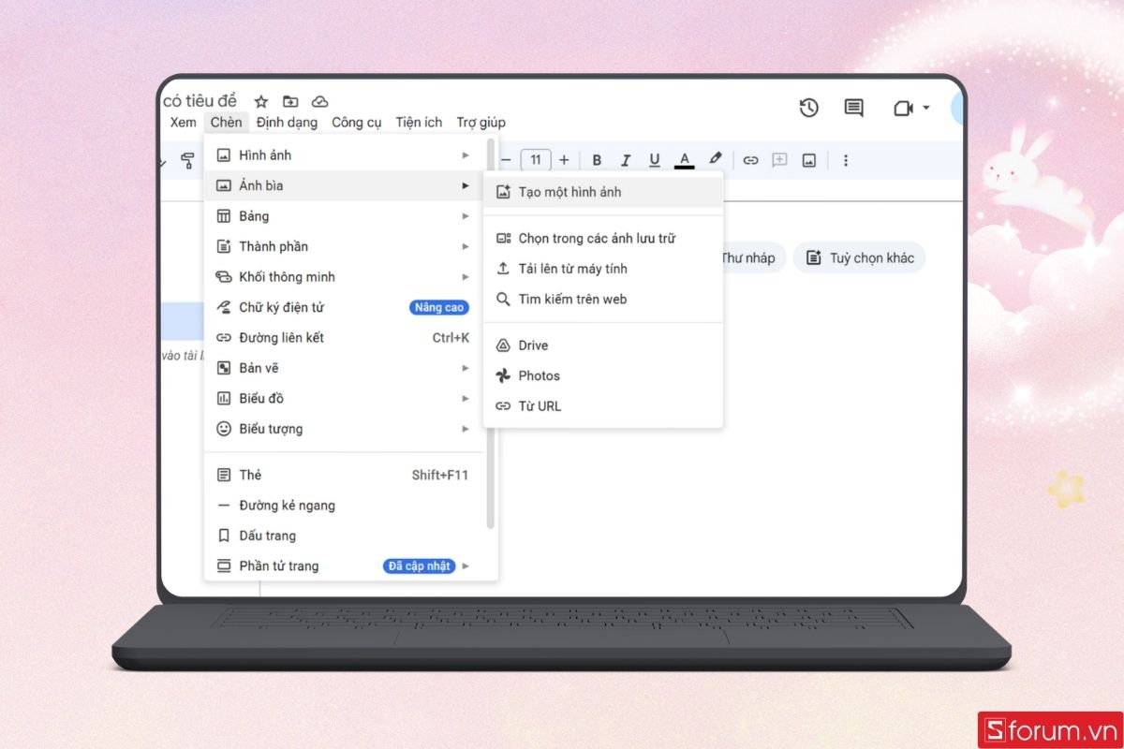
Task: Choose Đường liên kết Ctrl+K
Action: click(x=345, y=337)
